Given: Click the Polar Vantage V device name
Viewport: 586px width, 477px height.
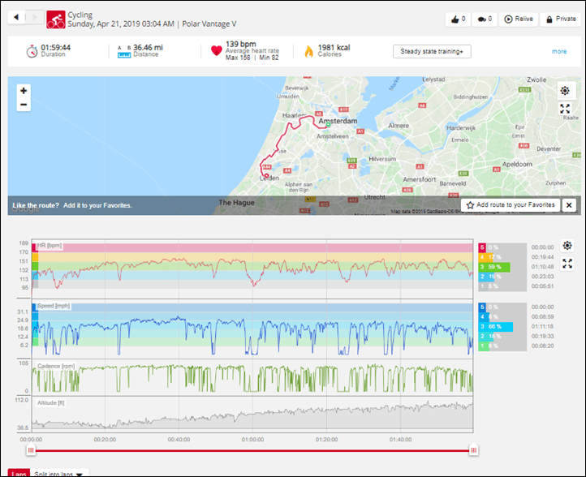Looking at the screenshot, I should click(x=209, y=24).
